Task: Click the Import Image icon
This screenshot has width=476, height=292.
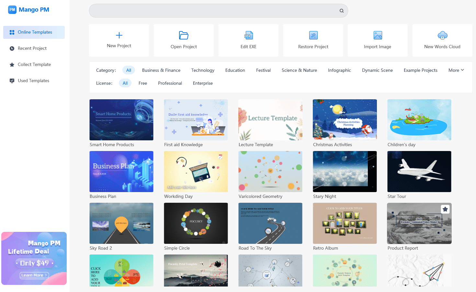Action: [x=378, y=35]
